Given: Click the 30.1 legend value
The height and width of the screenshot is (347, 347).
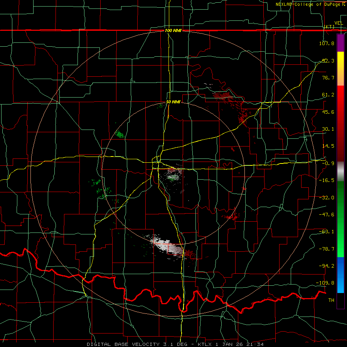Looking at the screenshot, I should pyautogui.click(x=328, y=129).
